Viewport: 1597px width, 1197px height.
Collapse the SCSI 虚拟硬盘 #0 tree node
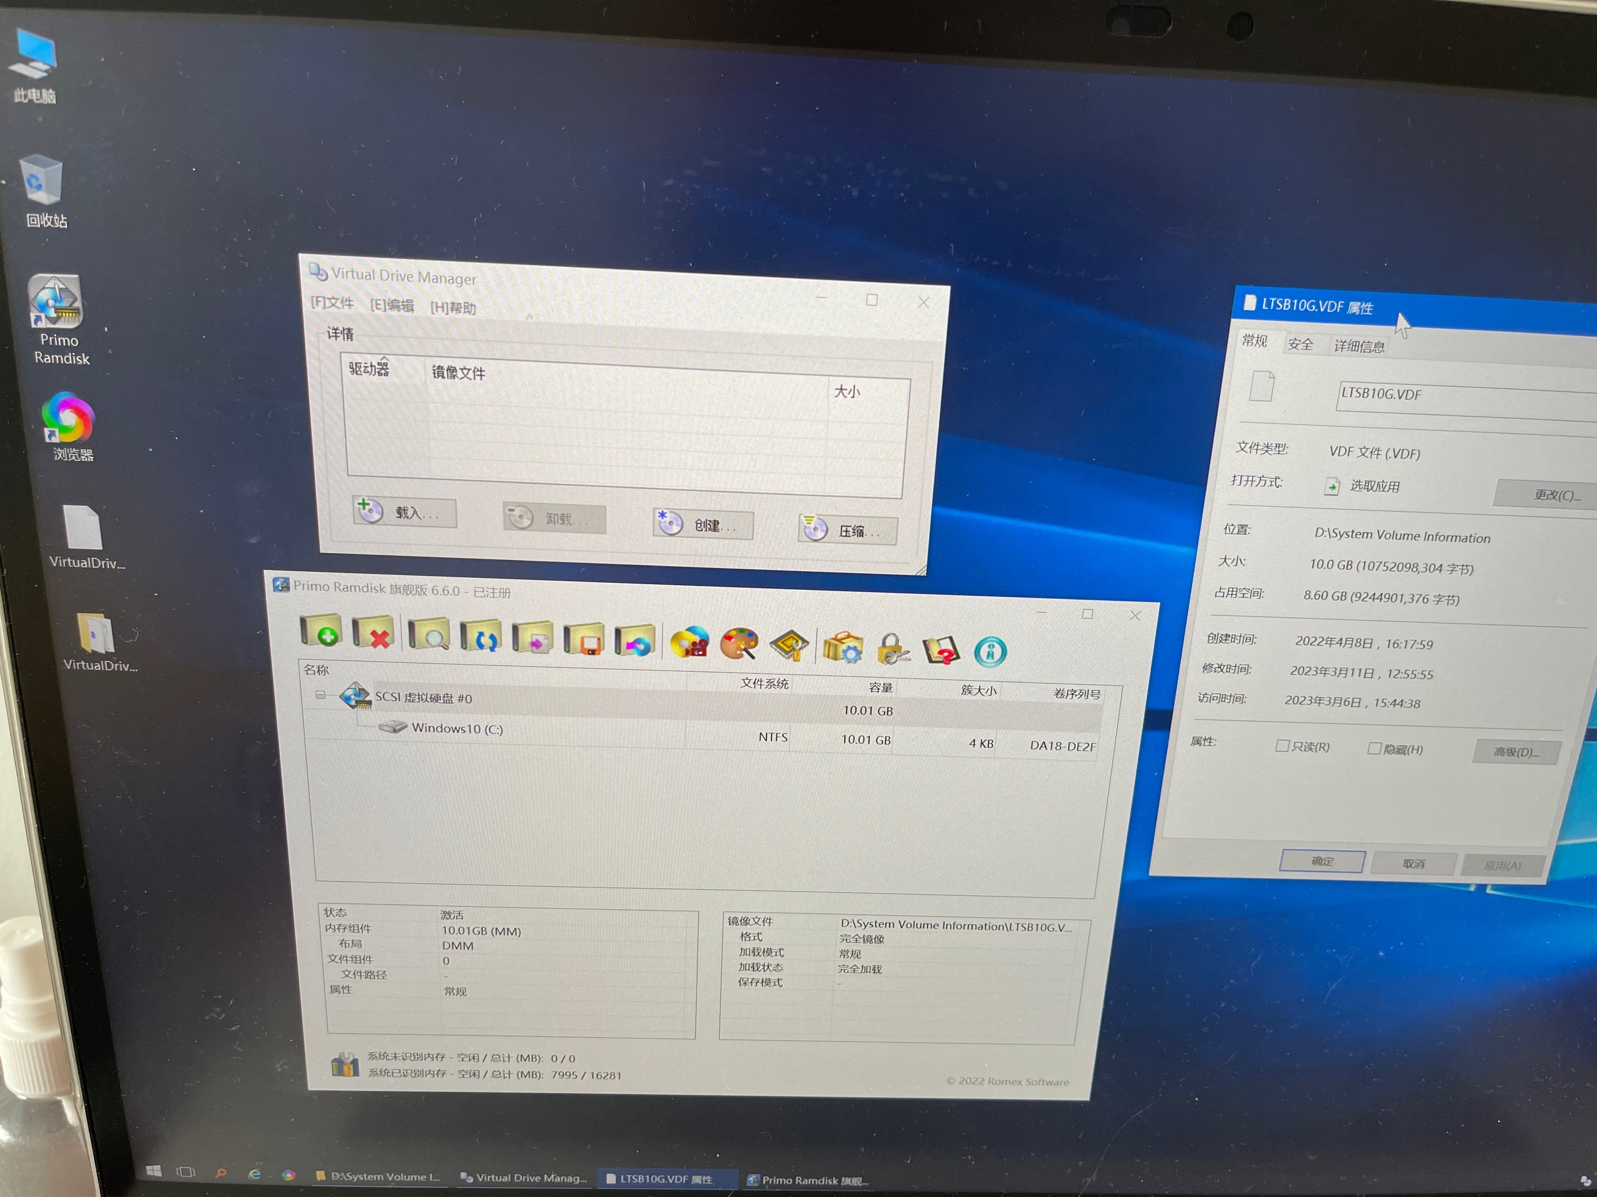coord(320,695)
